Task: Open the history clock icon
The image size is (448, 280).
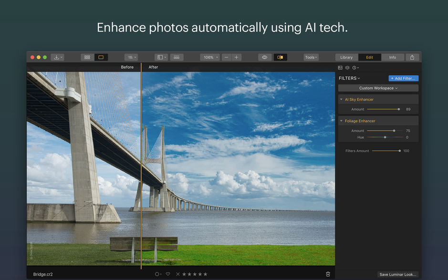Action: 354,67
